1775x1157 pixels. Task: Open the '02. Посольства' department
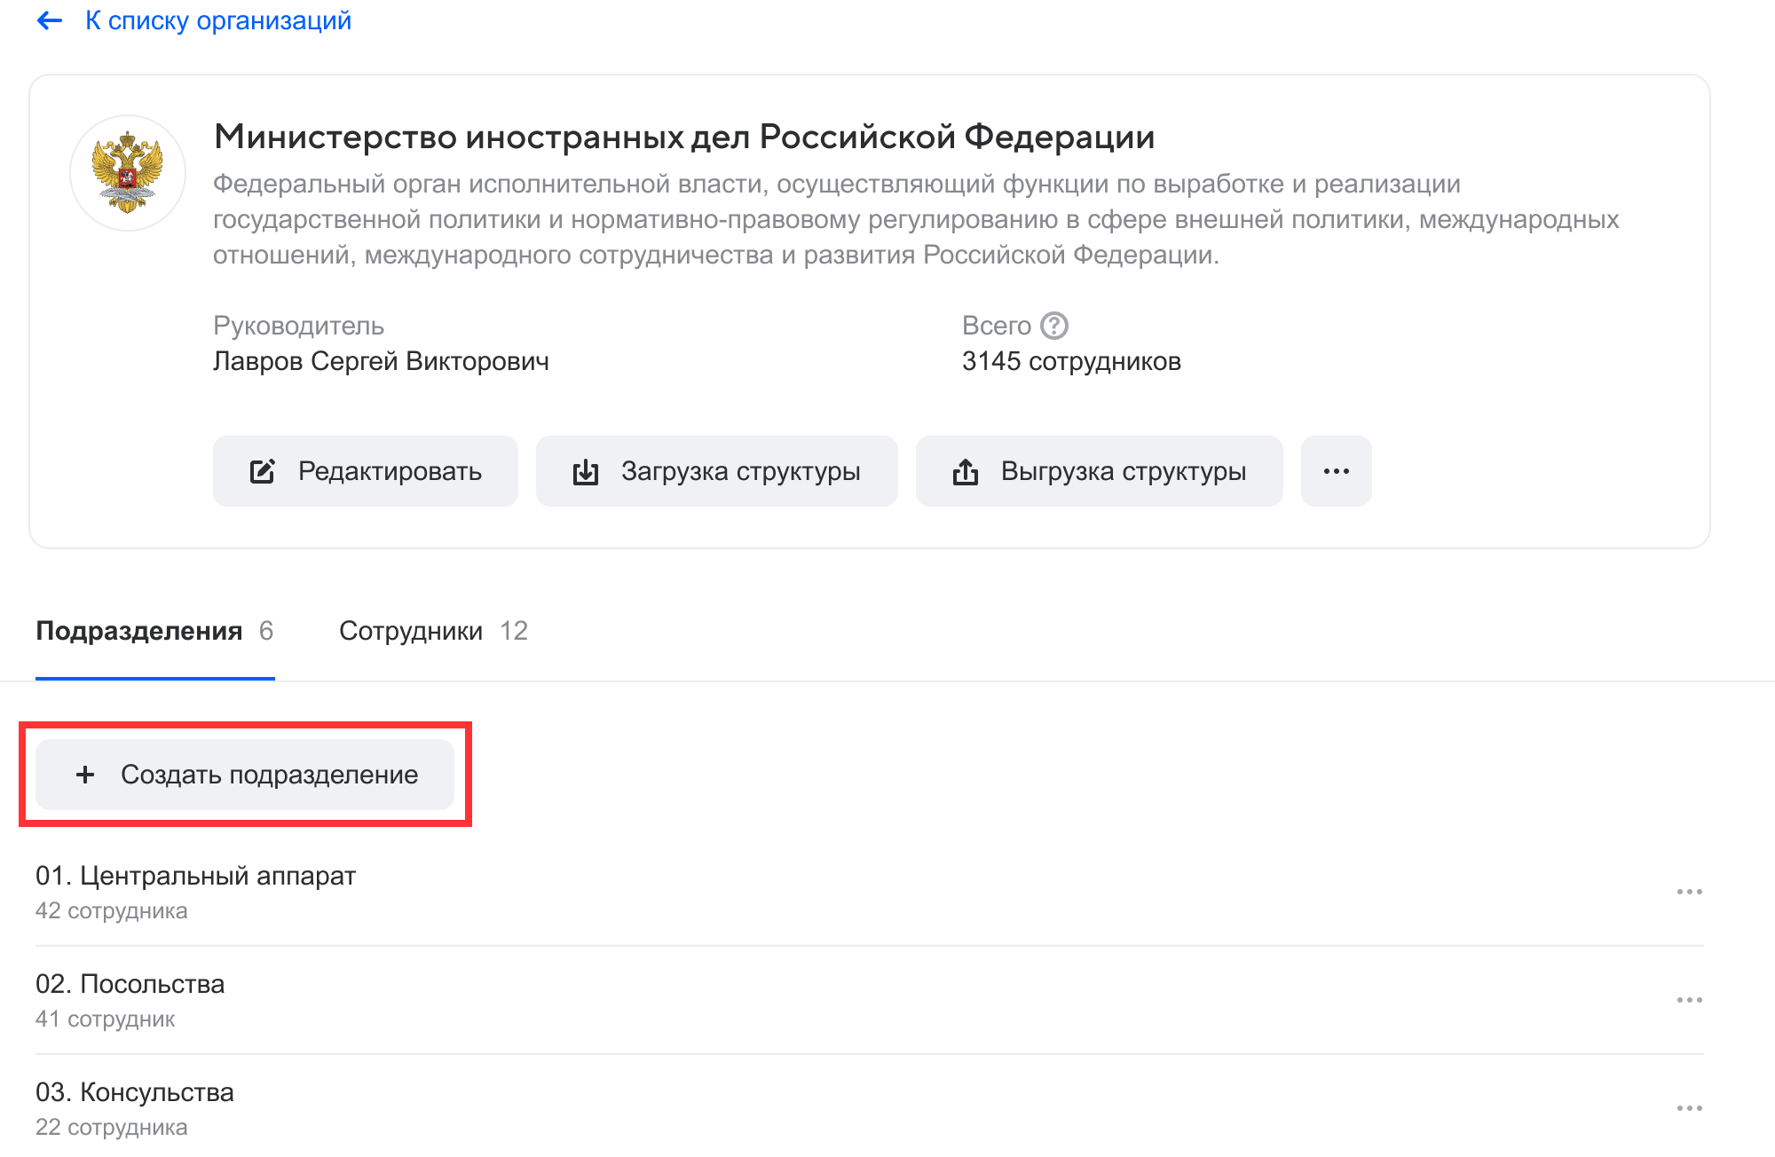130,984
